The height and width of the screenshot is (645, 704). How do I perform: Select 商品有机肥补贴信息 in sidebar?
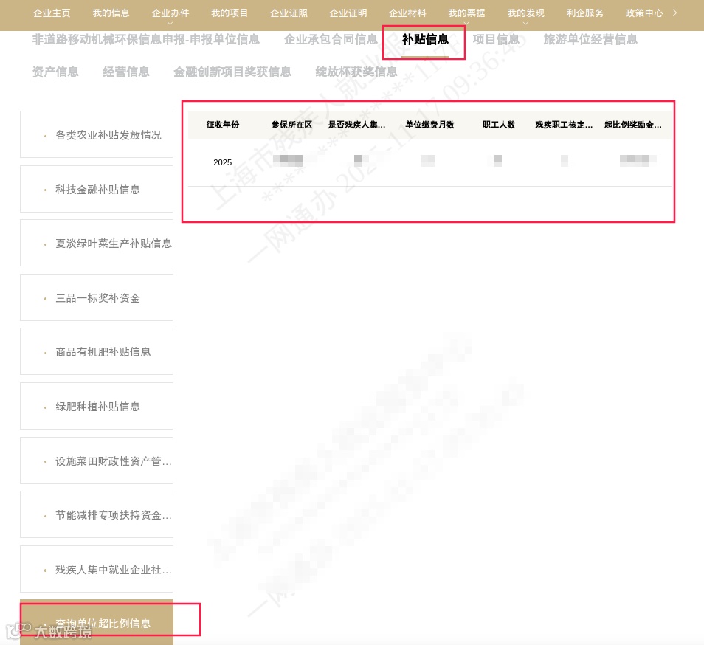pyautogui.click(x=97, y=351)
